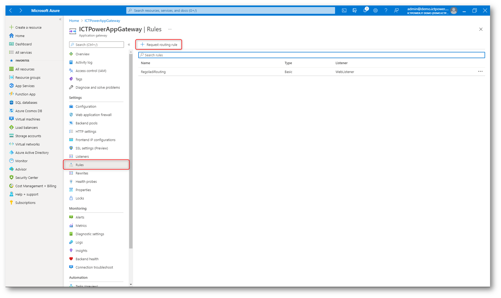Click the Azure Active Directory icon
This screenshot has width=501, height=298.
point(11,152)
